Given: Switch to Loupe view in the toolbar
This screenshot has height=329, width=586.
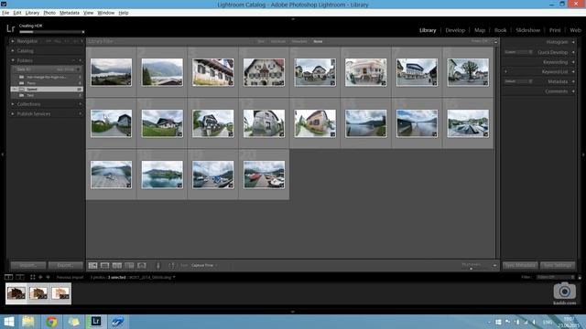Looking at the screenshot, I should [x=105, y=265].
